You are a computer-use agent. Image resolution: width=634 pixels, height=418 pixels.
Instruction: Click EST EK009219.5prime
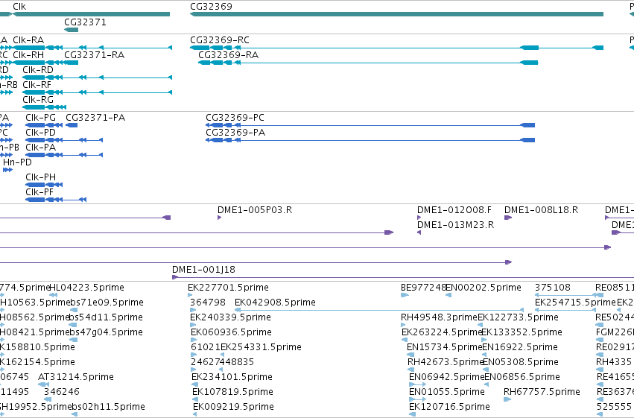point(233,407)
